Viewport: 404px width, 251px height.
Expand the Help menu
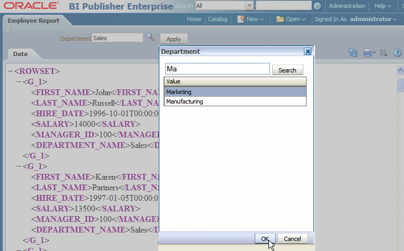[383, 6]
